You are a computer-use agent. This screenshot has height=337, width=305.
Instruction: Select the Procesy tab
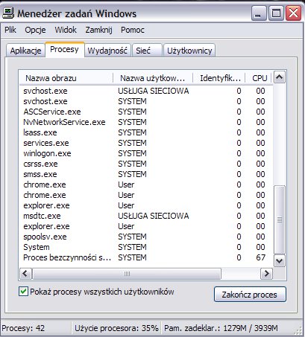point(65,49)
